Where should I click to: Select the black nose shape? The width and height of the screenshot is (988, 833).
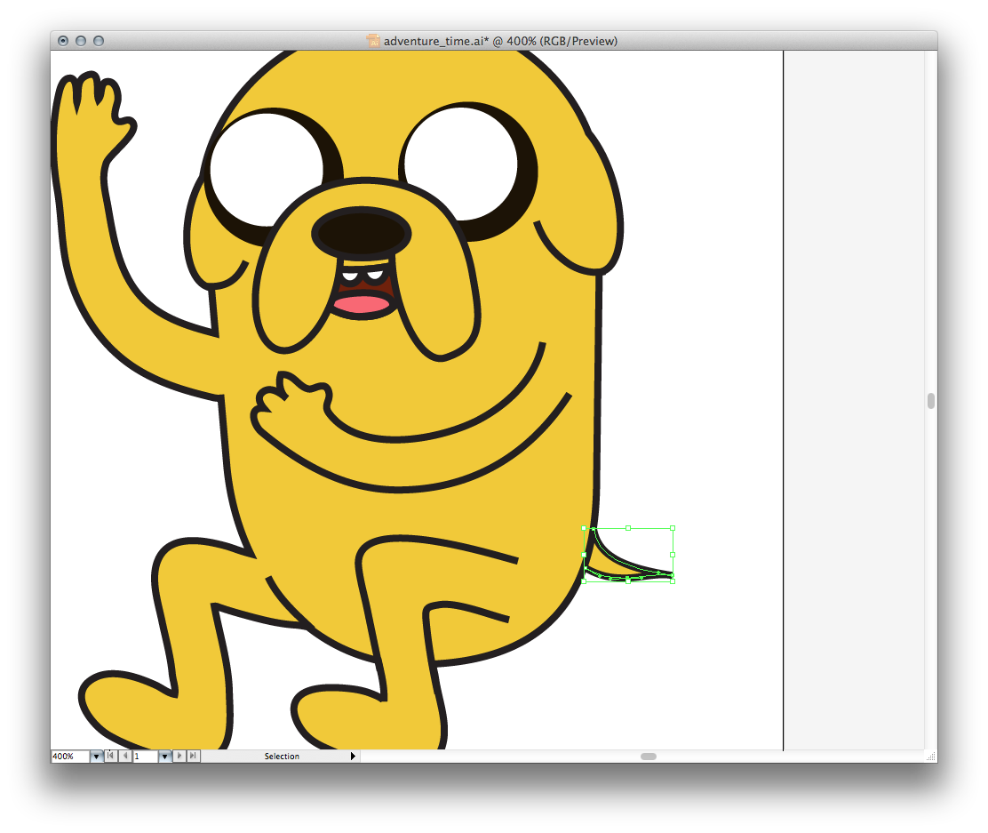362,234
